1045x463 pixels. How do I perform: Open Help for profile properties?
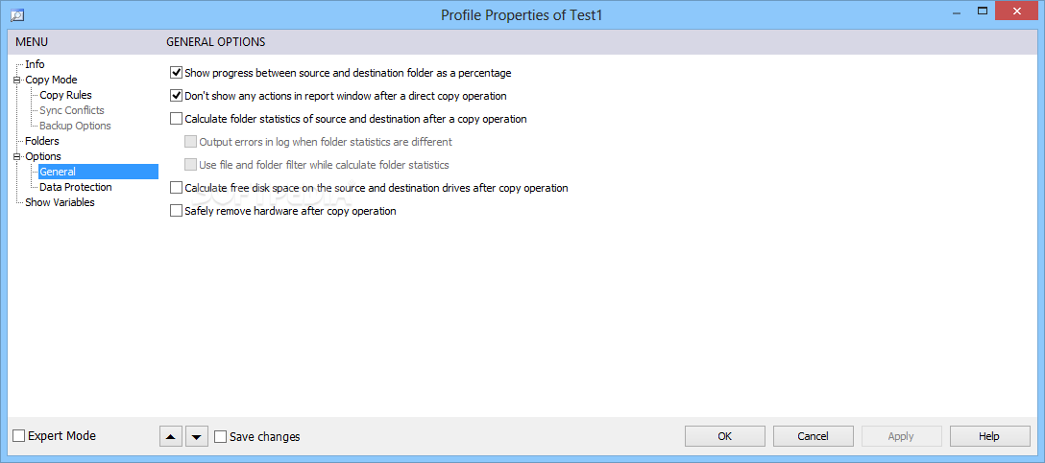point(989,436)
